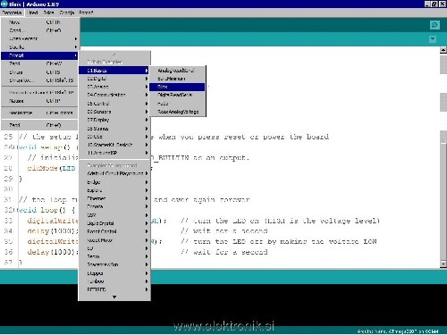Expand the GSM library examples
This screenshot has width=447, height=335.
(x=114, y=215)
